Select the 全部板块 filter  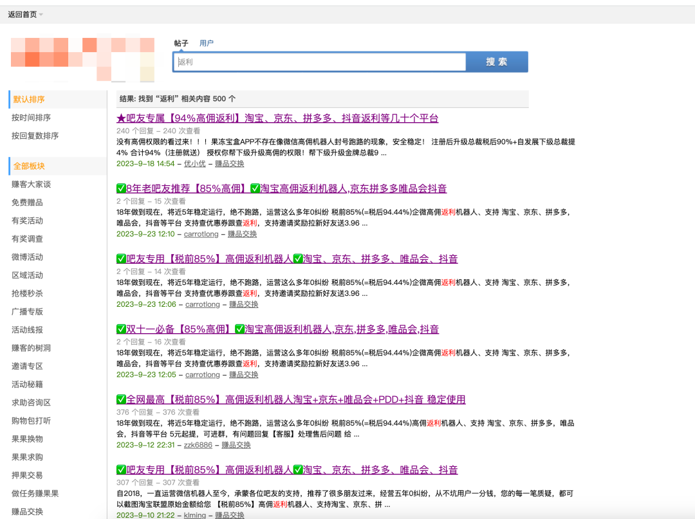(29, 166)
